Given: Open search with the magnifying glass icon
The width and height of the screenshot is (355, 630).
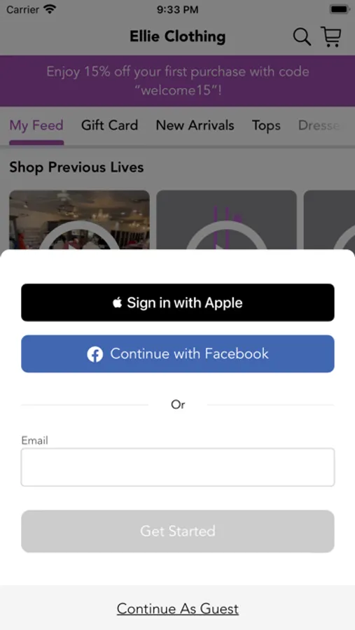Looking at the screenshot, I should tap(302, 37).
